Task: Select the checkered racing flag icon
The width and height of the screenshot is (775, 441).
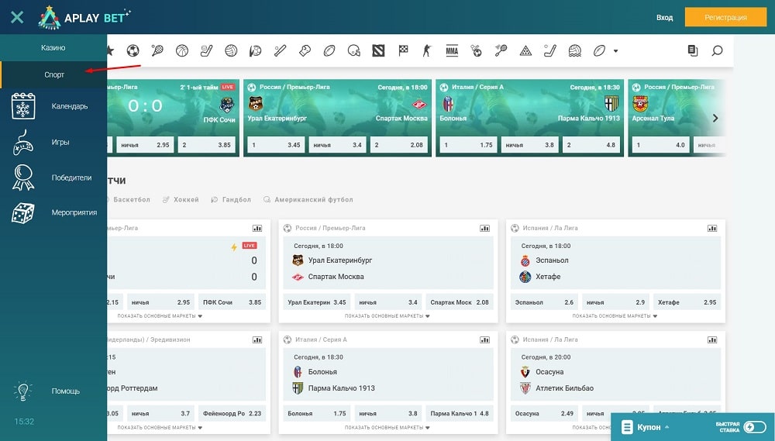Action: point(403,50)
